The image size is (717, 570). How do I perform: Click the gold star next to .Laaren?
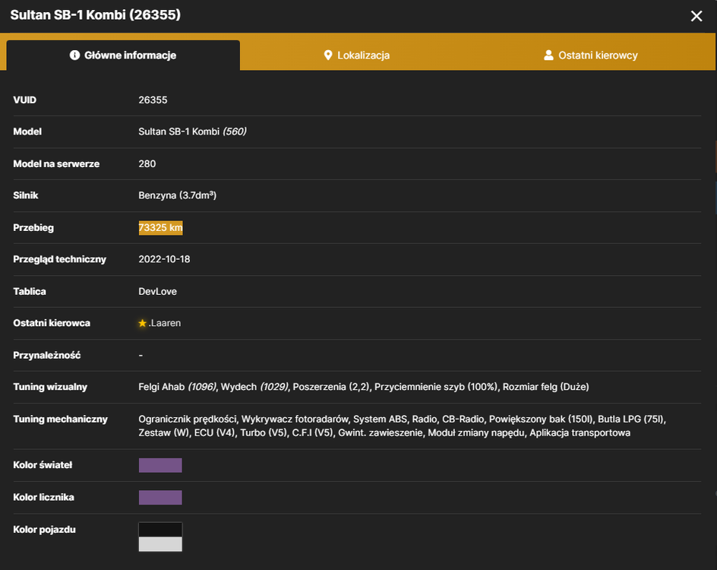[x=142, y=324]
